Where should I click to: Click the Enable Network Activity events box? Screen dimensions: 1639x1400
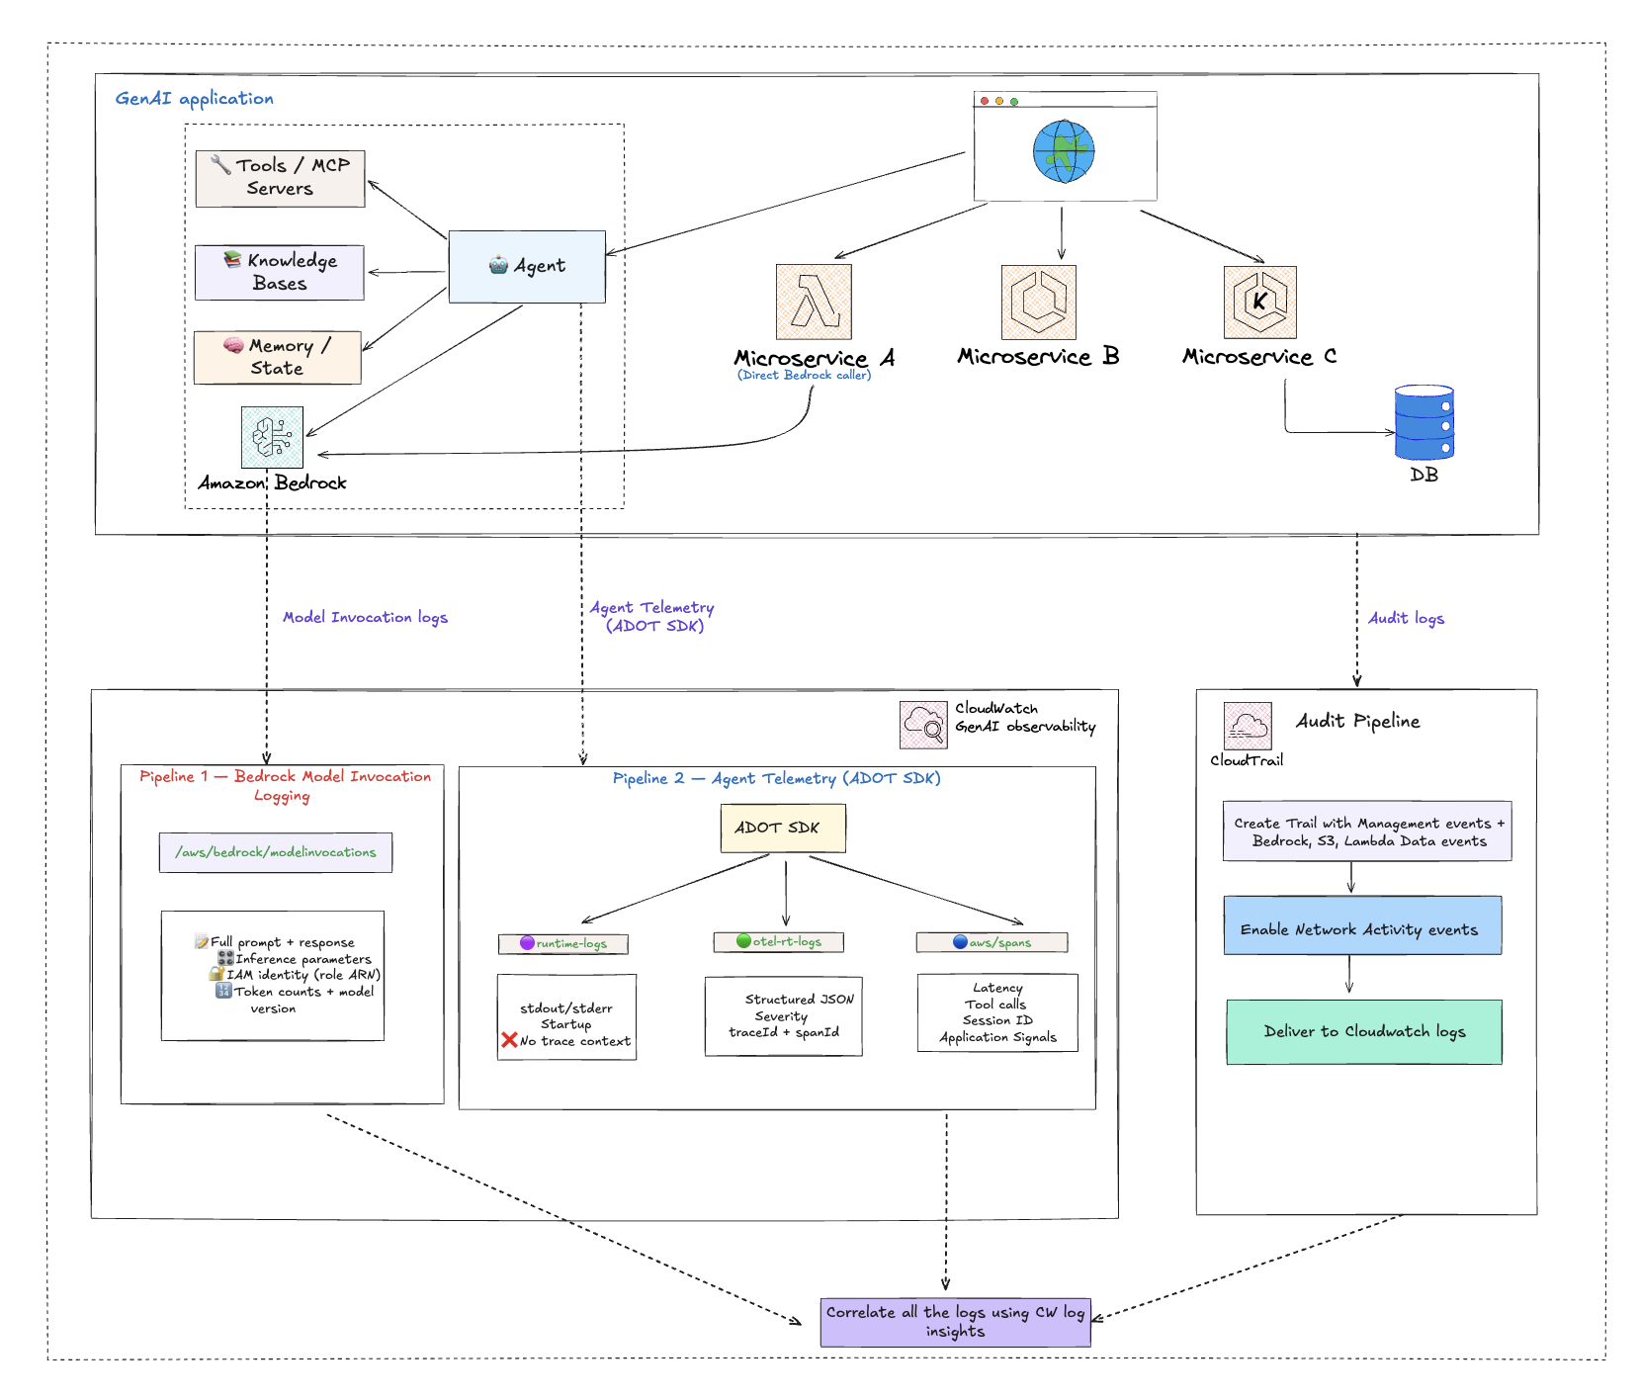[x=1362, y=925]
